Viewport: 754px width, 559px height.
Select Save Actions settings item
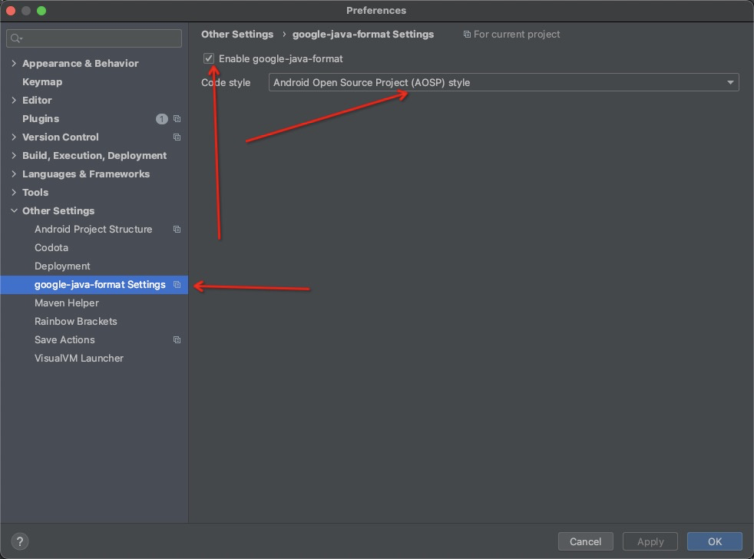65,339
